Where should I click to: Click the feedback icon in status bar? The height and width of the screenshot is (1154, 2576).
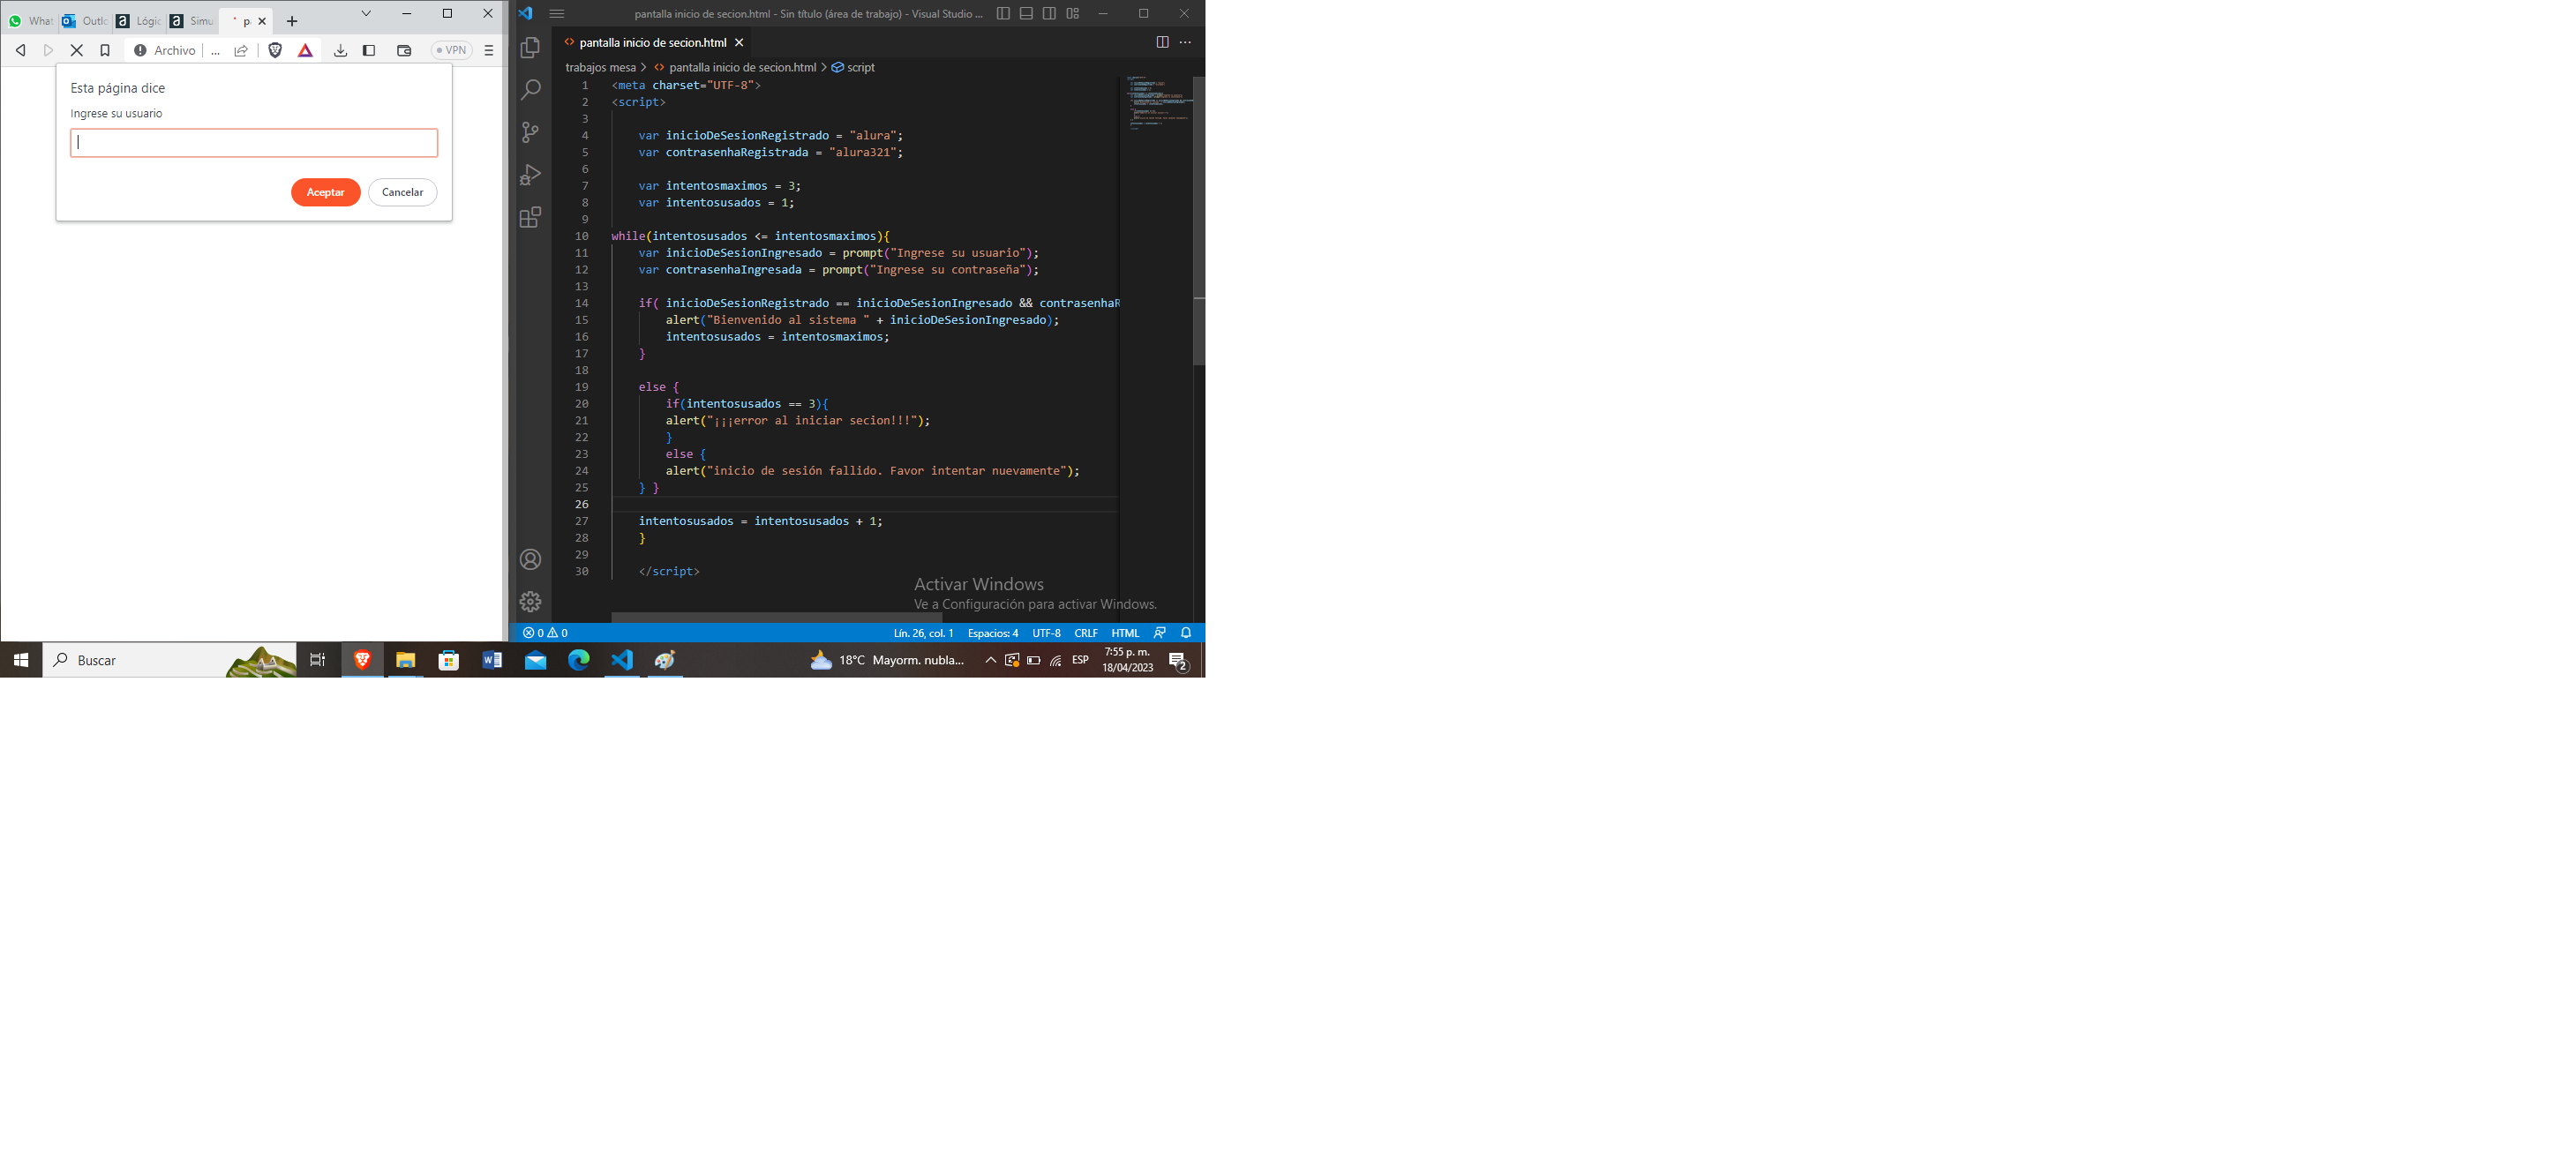coord(1160,633)
